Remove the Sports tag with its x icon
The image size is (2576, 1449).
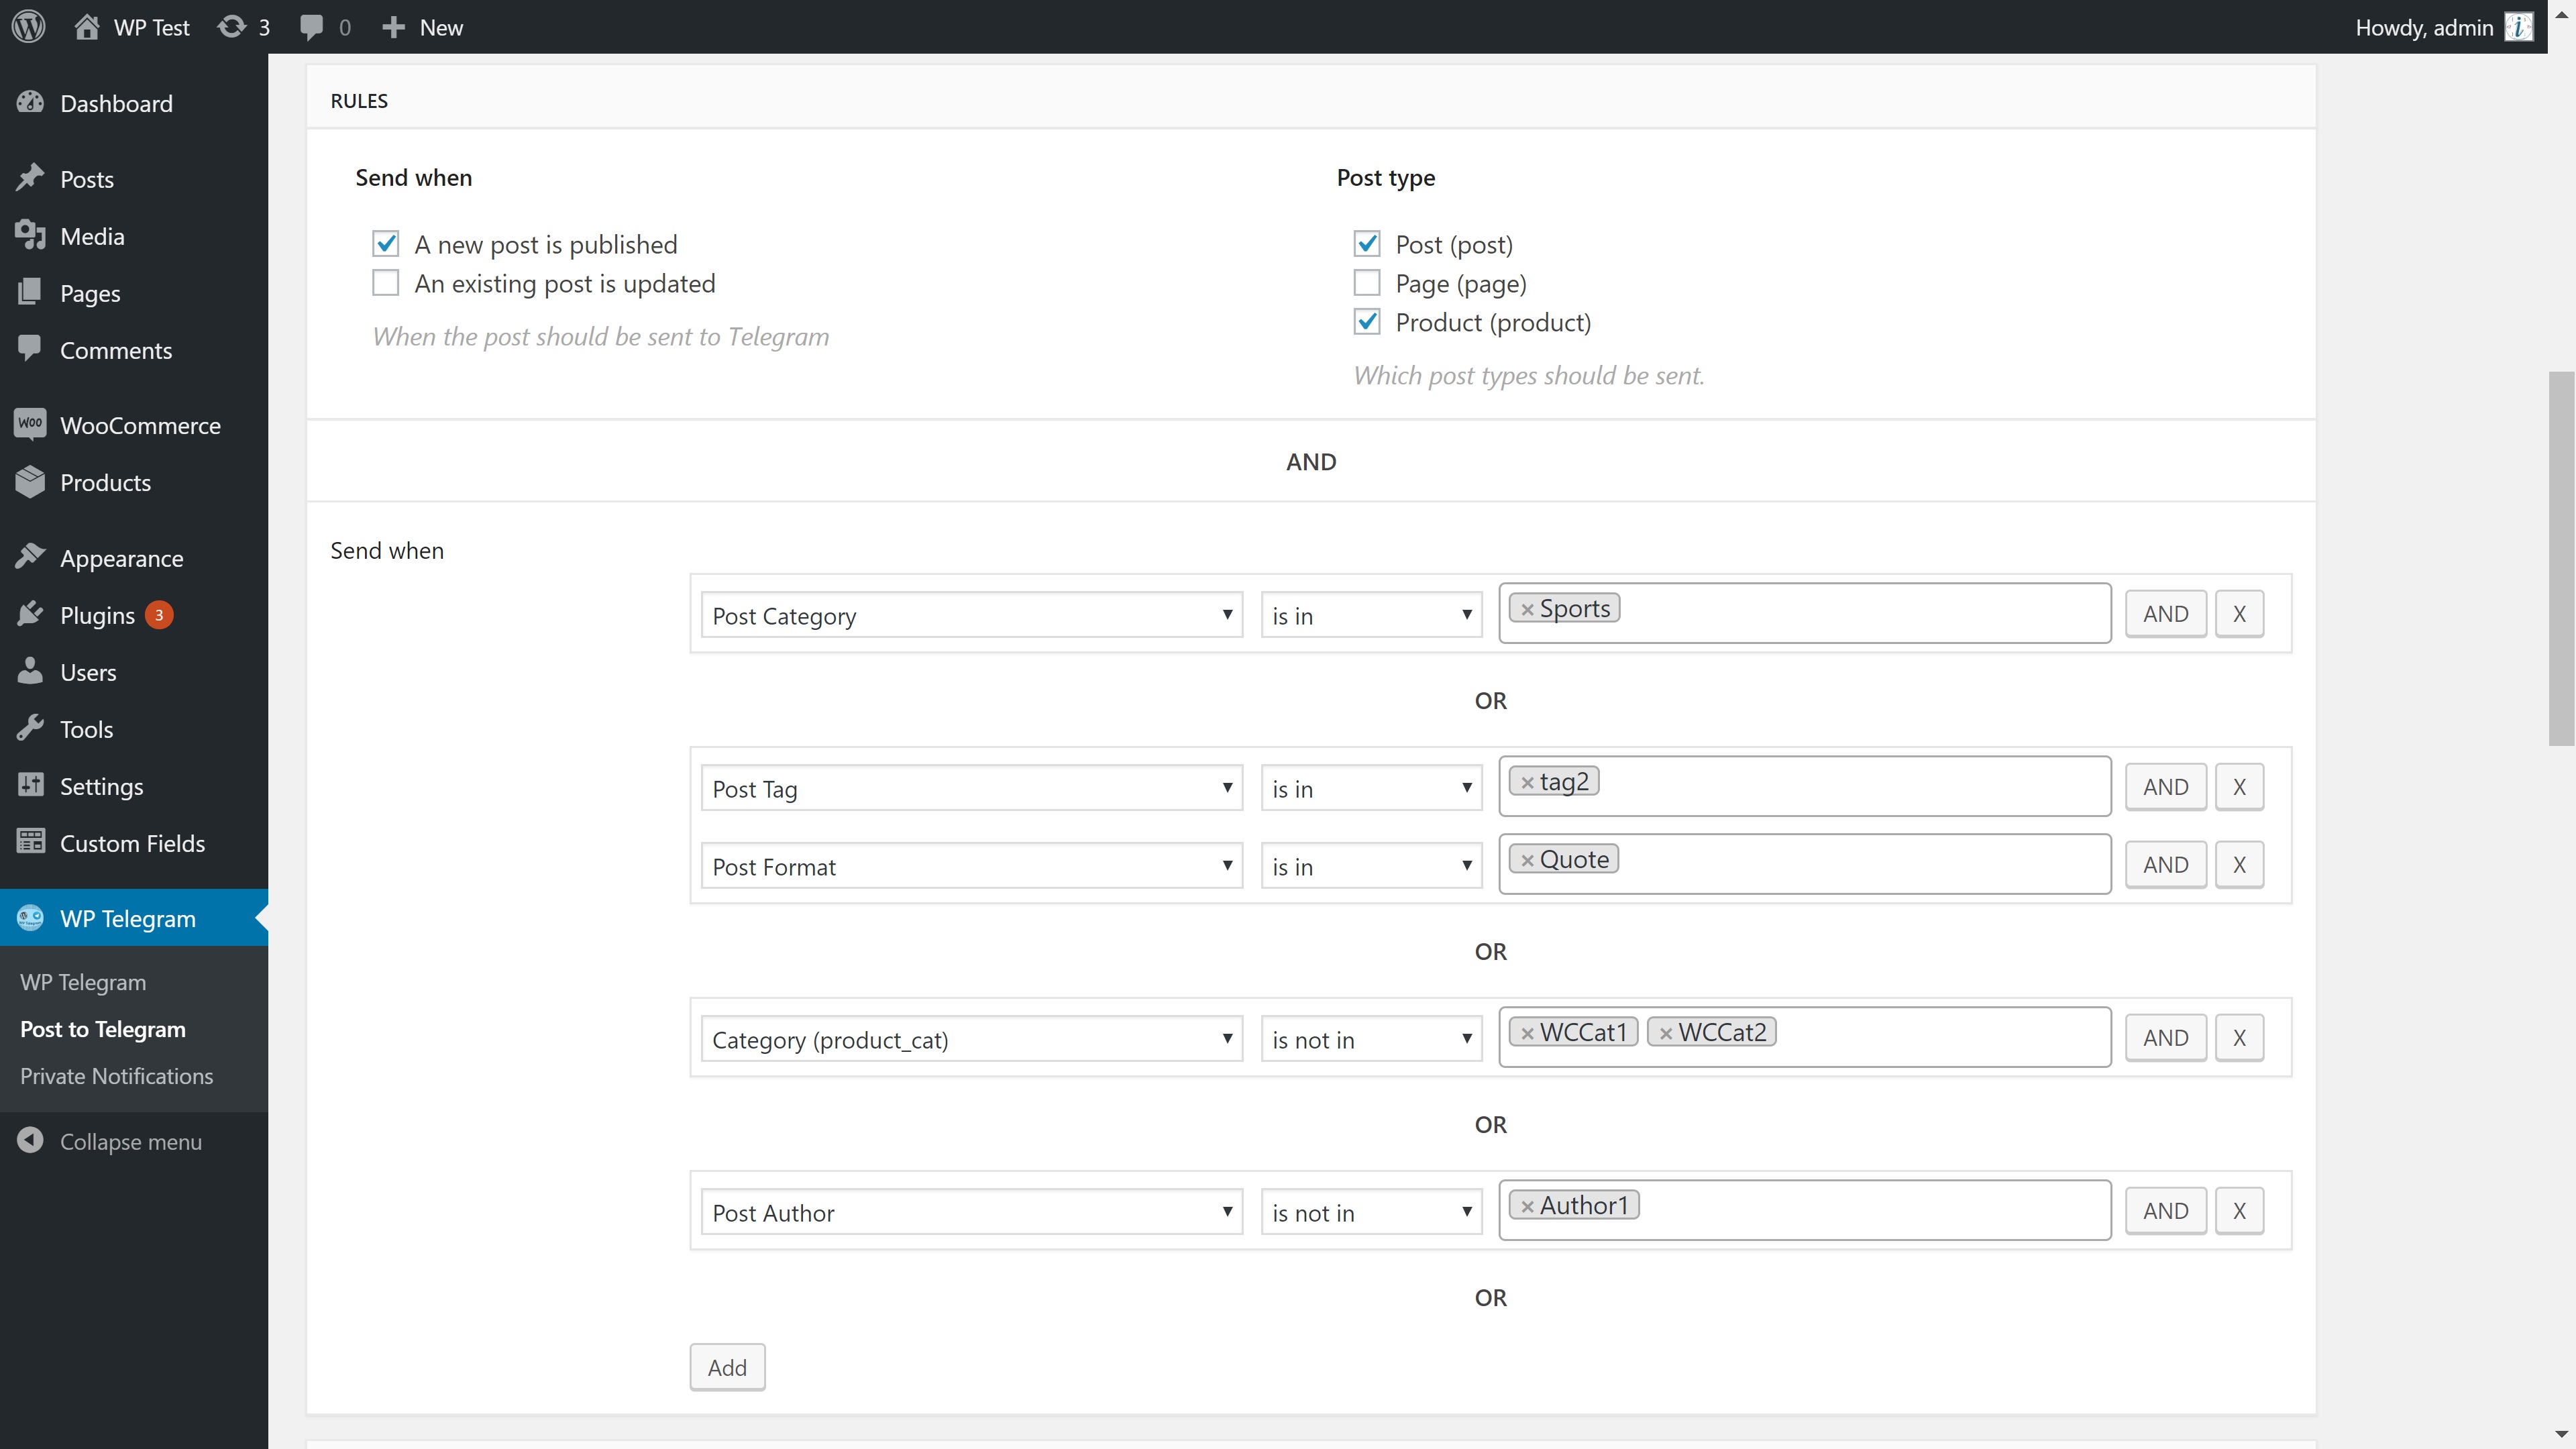(x=1527, y=609)
